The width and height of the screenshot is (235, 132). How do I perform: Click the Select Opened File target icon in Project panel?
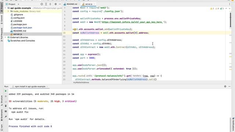[x=42, y=4]
